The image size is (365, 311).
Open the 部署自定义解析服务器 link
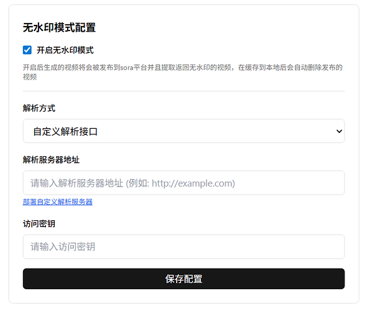click(57, 202)
